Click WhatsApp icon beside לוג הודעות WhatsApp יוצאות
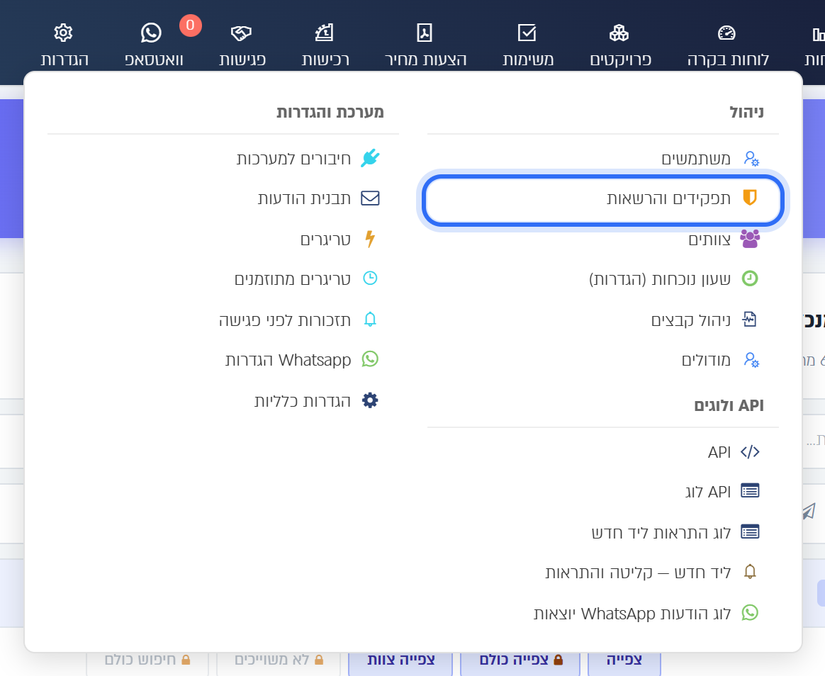 tap(750, 613)
